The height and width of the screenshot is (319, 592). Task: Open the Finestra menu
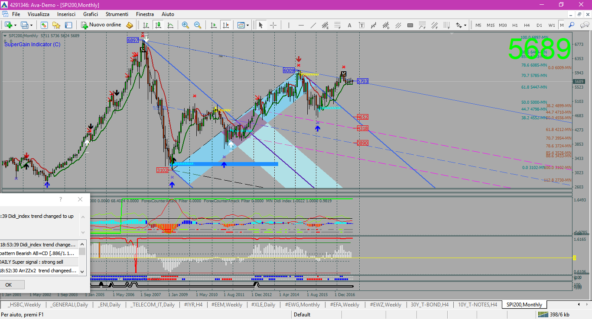tap(145, 14)
